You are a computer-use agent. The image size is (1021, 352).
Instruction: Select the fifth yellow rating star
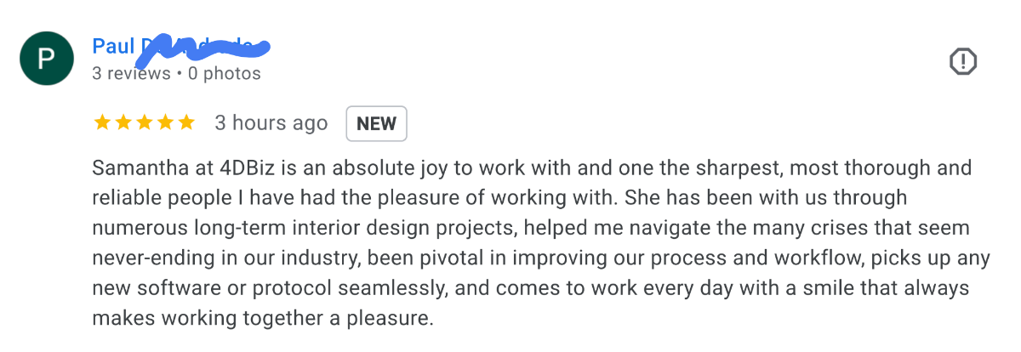[187, 123]
